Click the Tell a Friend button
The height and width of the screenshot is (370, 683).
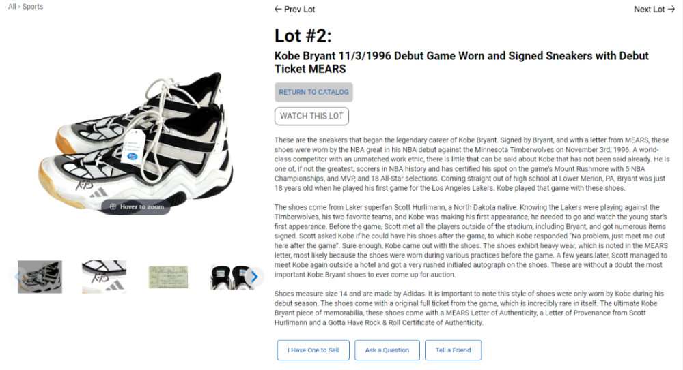[453, 350]
